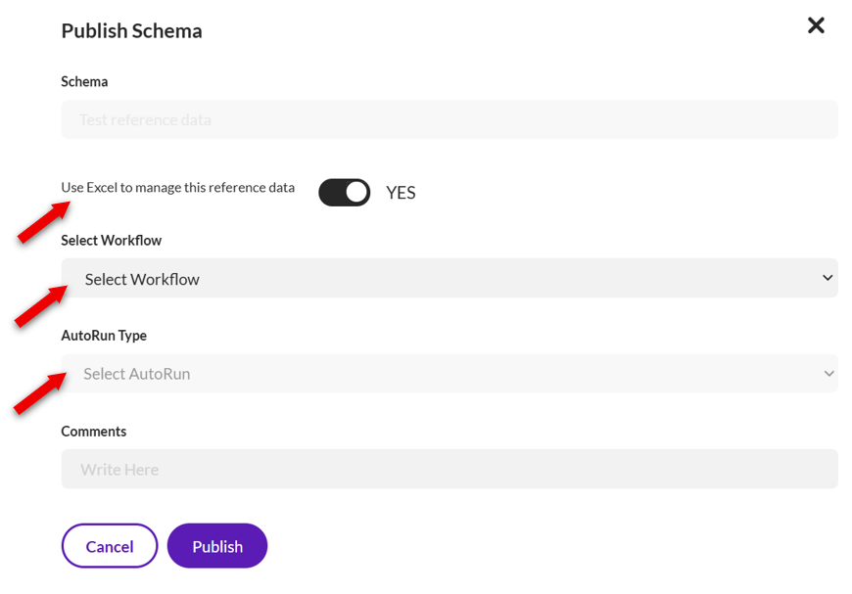Click red arrow pointing at Select AutoRun dropdown
This screenshot has width=852, height=594.
coord(39,392)
